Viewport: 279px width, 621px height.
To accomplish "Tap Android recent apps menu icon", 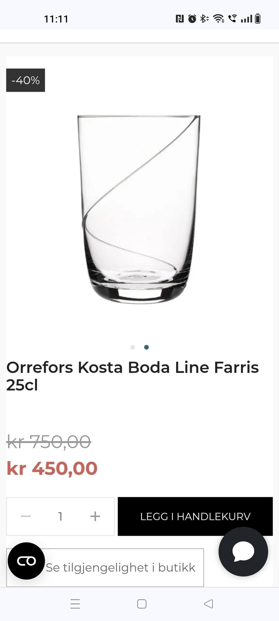I will tap(75, 604).
